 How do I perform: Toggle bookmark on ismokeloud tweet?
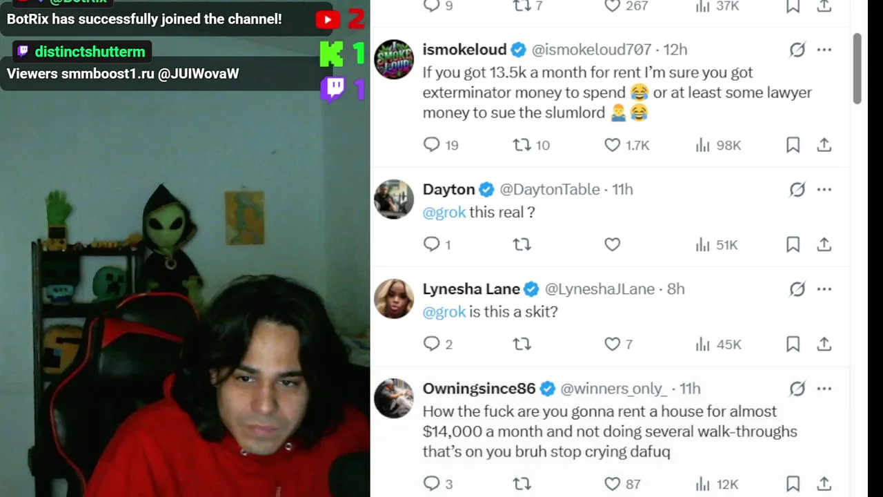[x=793, y=145]
